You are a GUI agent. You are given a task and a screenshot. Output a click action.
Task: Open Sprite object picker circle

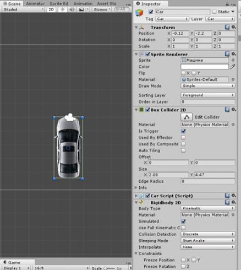(233, 60)
